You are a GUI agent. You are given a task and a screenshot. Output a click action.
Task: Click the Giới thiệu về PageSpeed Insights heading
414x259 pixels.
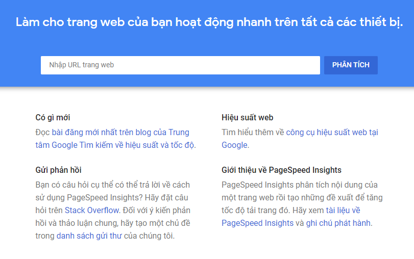tap(281, 170)
